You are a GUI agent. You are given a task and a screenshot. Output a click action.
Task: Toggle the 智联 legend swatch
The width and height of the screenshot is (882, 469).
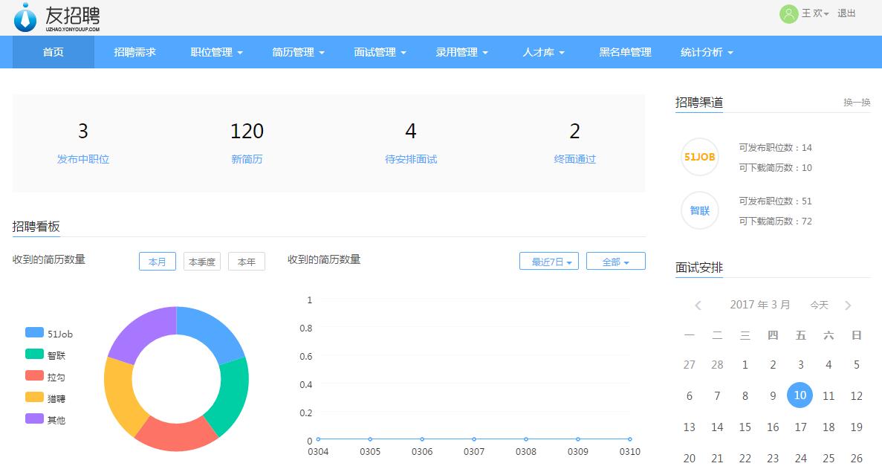point(34,354)
